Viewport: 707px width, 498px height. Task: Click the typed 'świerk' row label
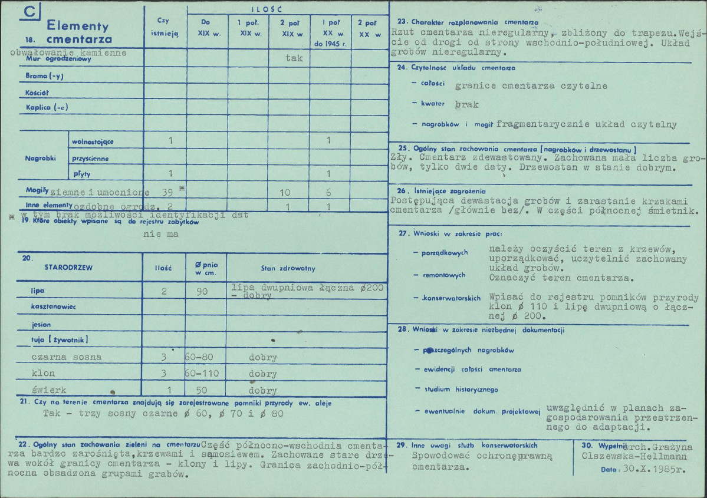coord(49,390)
